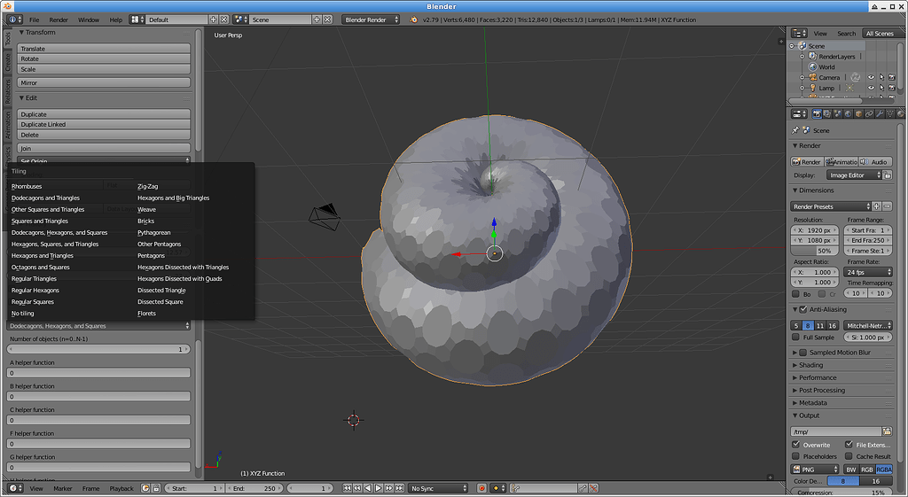The height and width of the screenshot is (497, 908).
Task: Open the Object properties cube icon
Action: click(858, 114)
